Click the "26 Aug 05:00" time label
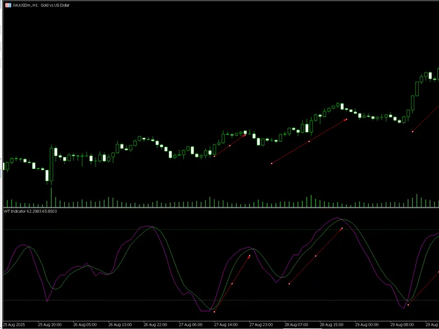Viewport: 439px width, 329px height. click(85, 325)
